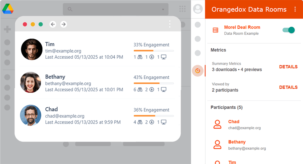The height and width of the screenshot is (164, 303).
Task: Click Bethany's participant person icon
Action: point(217,144)
